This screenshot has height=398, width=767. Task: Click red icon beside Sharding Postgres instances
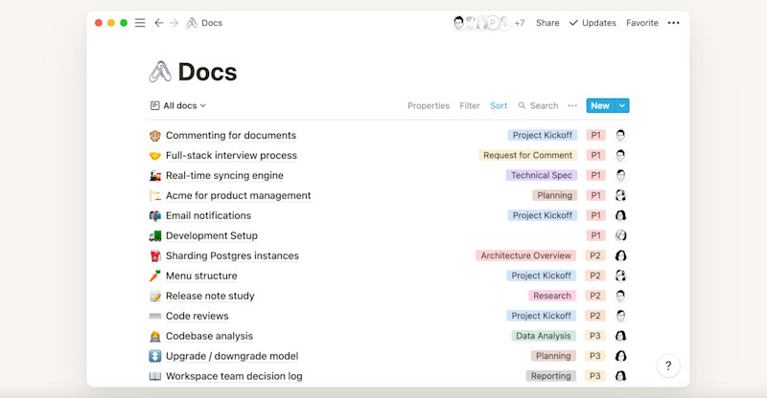click(x=155, y=255)
